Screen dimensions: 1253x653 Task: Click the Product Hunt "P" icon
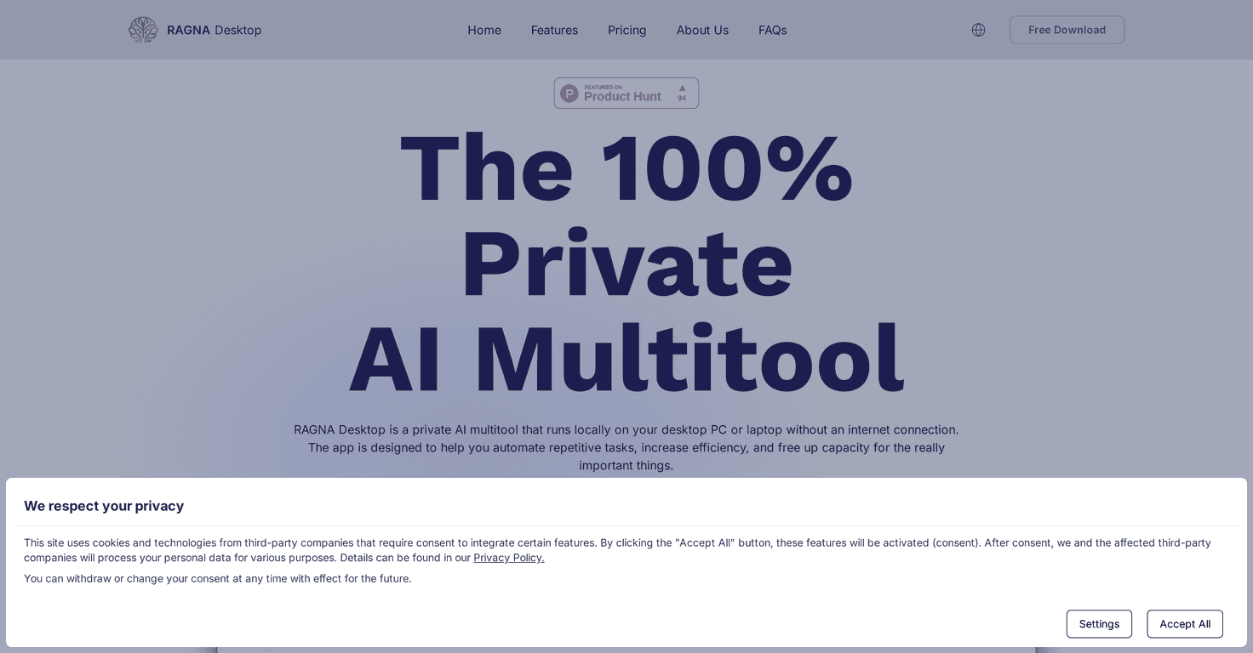click(569, 93)
